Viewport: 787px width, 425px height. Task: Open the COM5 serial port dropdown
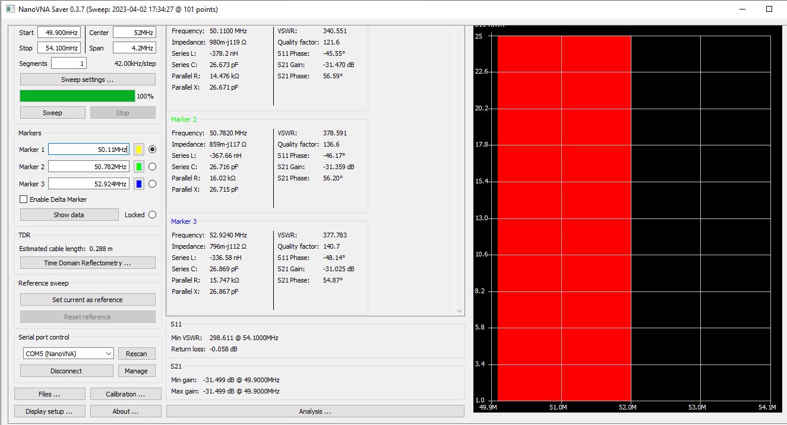tap(68, 354)
